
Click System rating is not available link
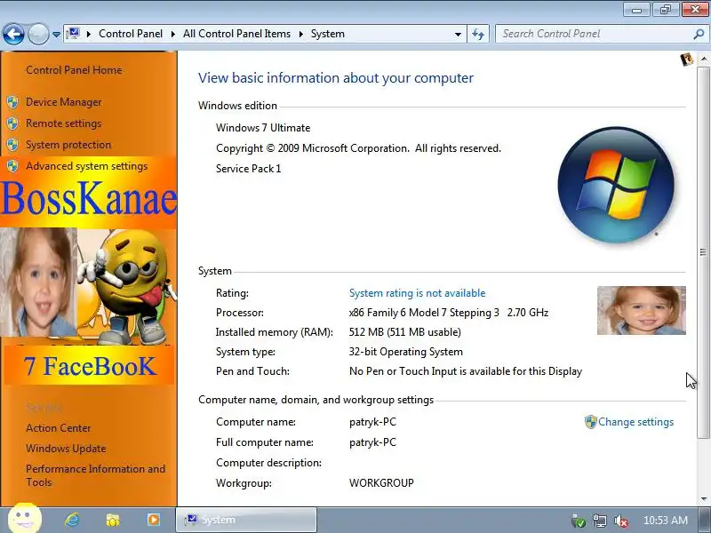pos(417,293)
